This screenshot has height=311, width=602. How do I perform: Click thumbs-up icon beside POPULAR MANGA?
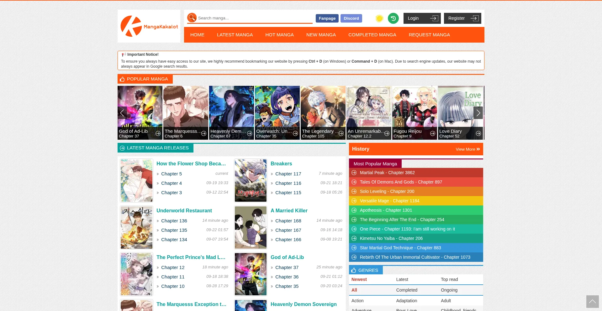(122, 79)
